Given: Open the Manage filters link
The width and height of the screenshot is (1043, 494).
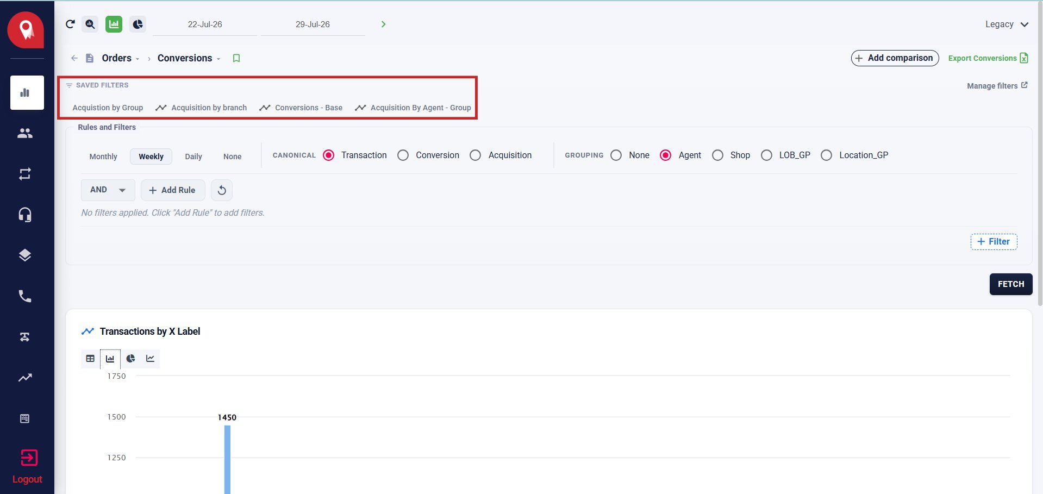Looking at the screenshot, I should (997, 86).
